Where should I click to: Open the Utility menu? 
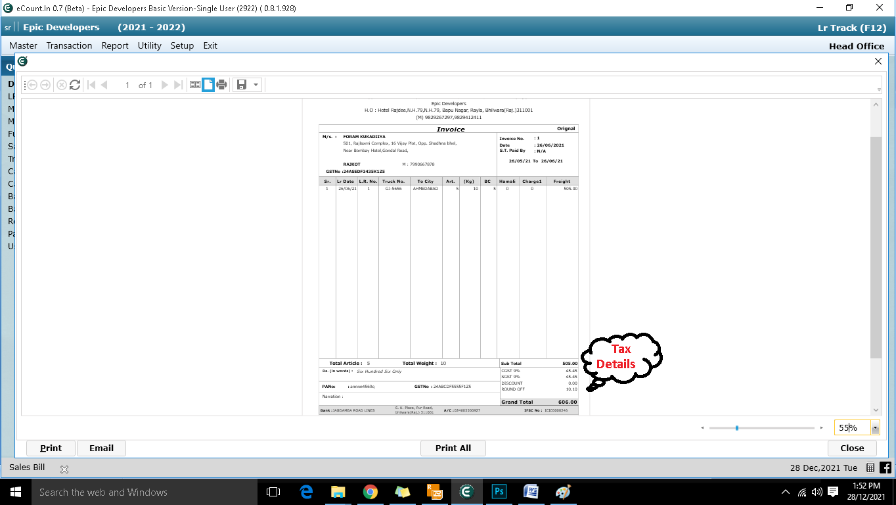point(149,45)
